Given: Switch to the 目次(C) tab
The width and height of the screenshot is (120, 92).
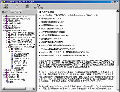Looking at the screenshot, I should (5, 12).
